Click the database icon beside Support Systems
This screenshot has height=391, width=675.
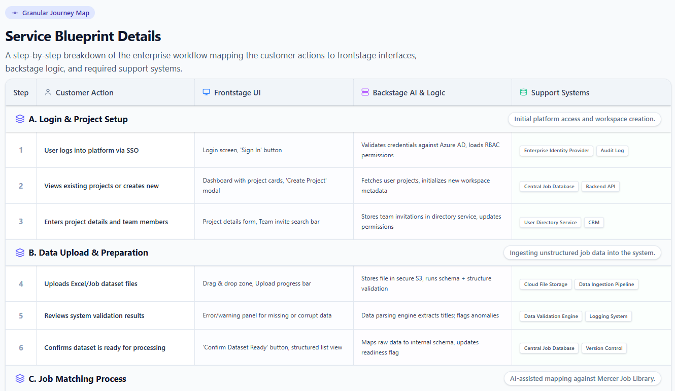coord(524,92)
